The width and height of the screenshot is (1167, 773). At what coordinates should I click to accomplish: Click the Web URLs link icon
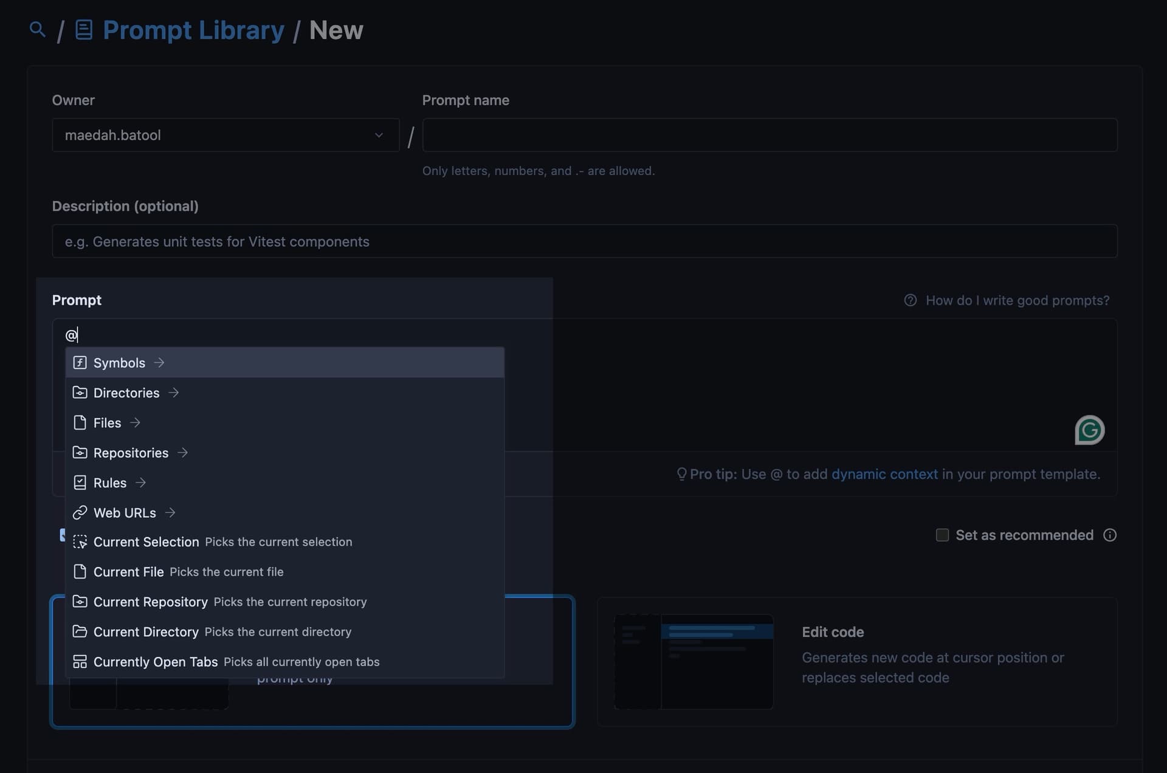point(80,513)
